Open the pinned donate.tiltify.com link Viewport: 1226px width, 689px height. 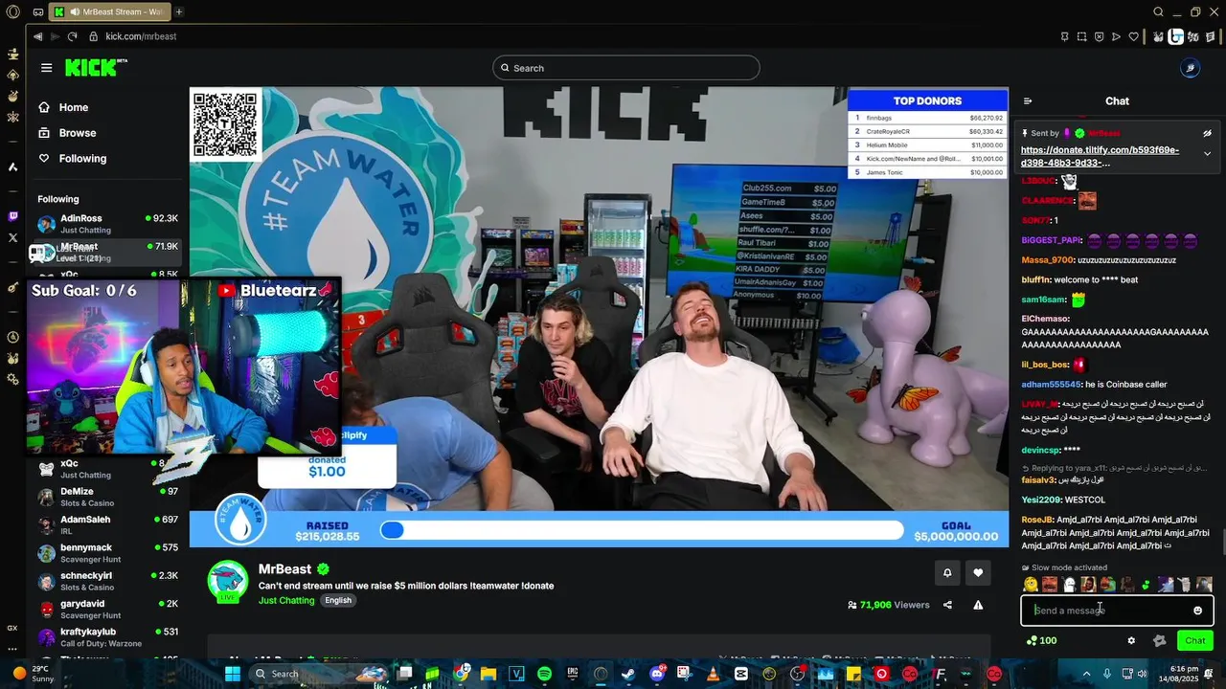click(x=1100, y=156)
